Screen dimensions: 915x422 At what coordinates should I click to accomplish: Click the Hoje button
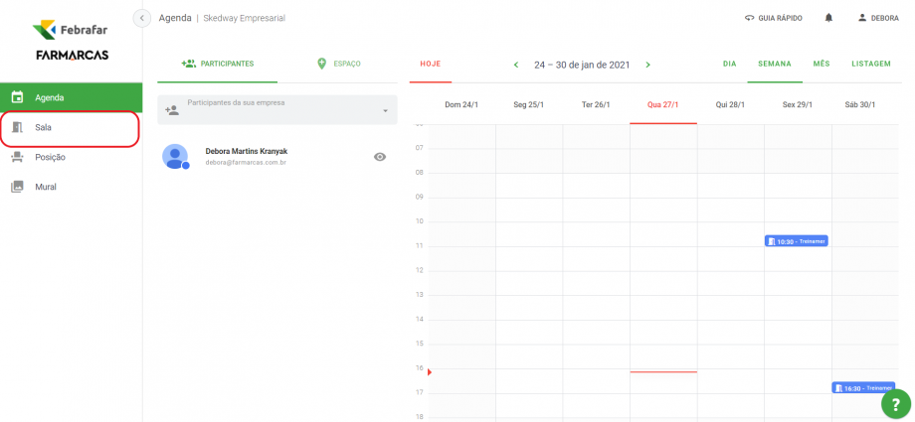[430, 64]
